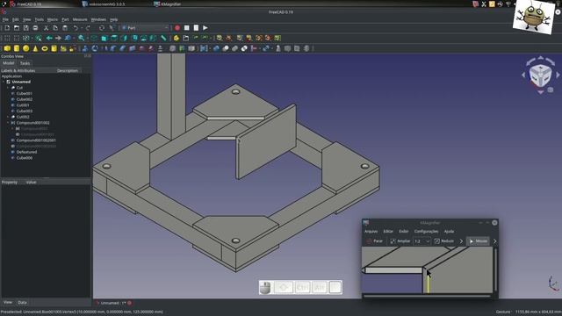Viewport: 562px width, 316px height.
Task: Start macro recording with red circle
Action: (x=177, y=28)
